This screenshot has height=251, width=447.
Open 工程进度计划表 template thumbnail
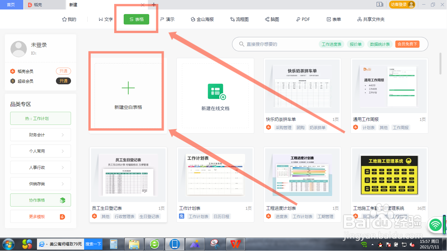point(302,175)
